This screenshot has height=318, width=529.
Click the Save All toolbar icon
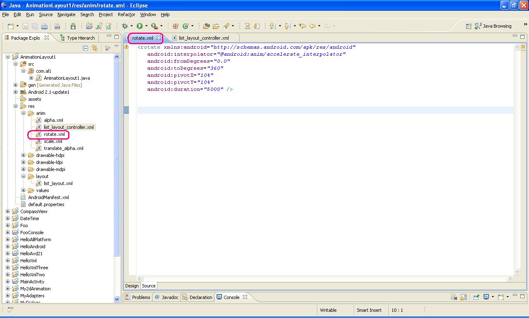[x=35, y=26]
